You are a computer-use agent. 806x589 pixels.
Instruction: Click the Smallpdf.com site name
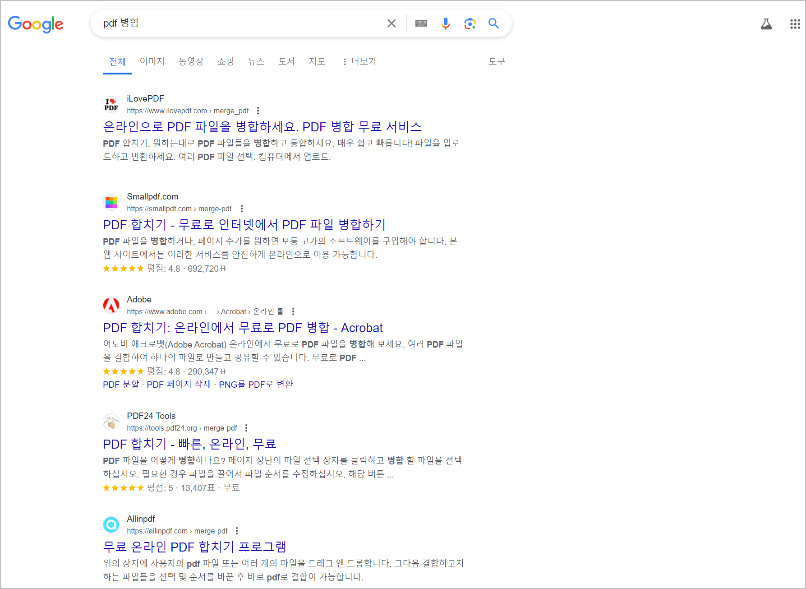coord(152,197)
